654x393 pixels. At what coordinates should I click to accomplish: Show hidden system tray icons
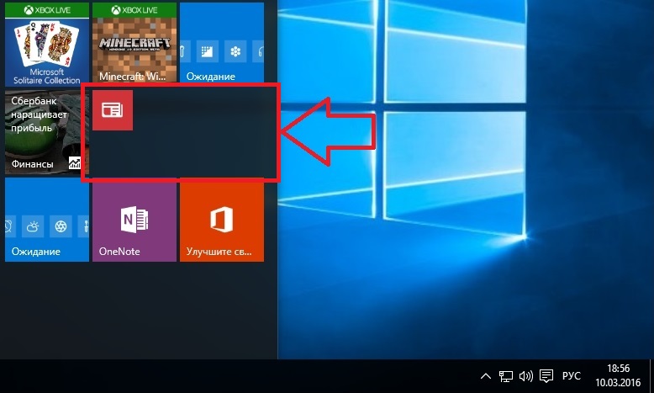pyautogui.click(x=486, y=376)
